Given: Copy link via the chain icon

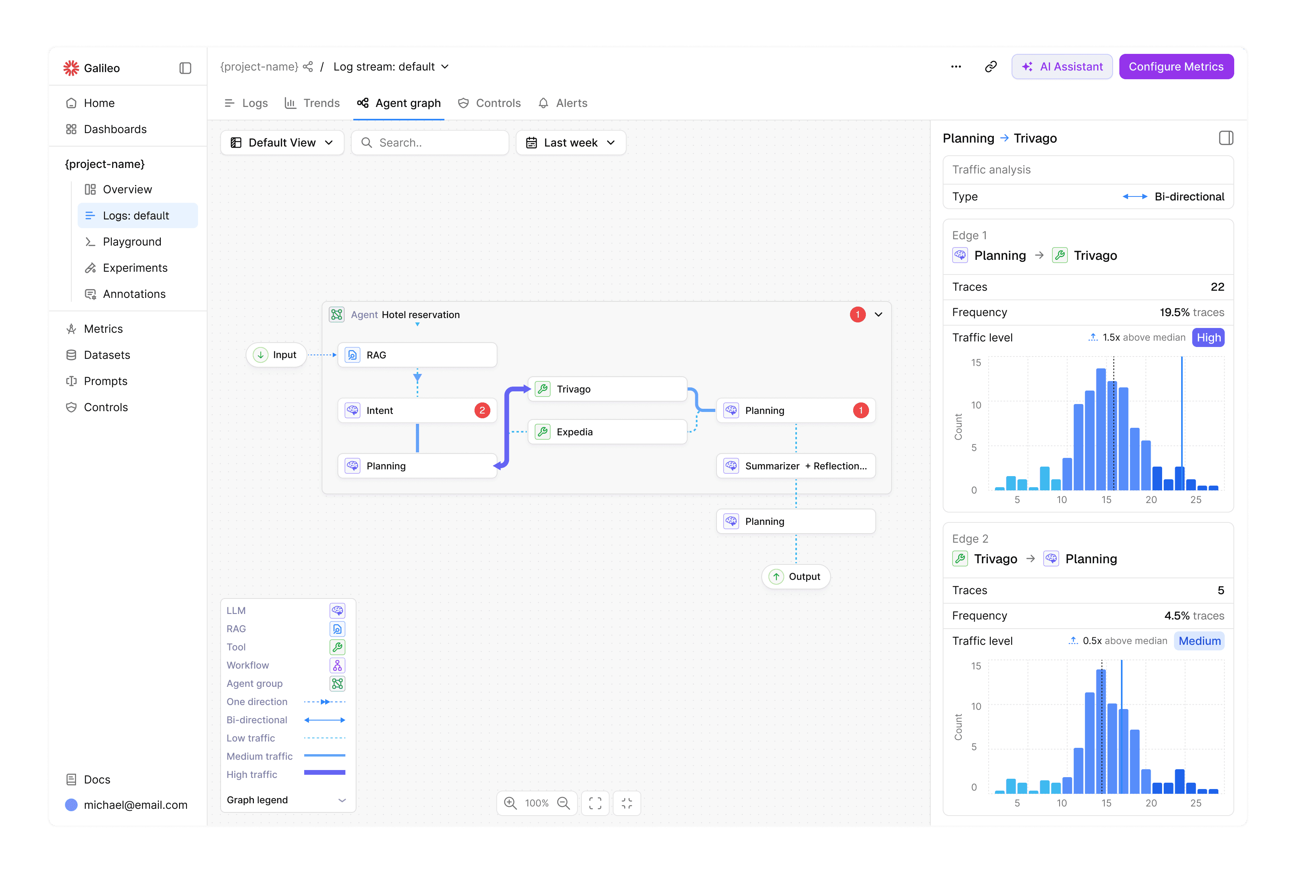Looking at the screenshot, I should pos(990,67).
